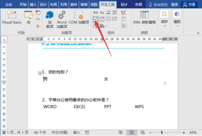Click the pause recording icon

[x=38, y=19]
